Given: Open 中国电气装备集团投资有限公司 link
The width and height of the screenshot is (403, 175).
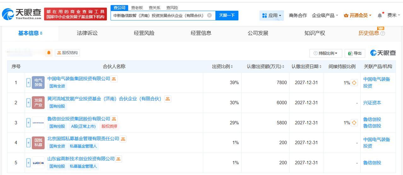Looking at the screenshot, I should (79, 79).
